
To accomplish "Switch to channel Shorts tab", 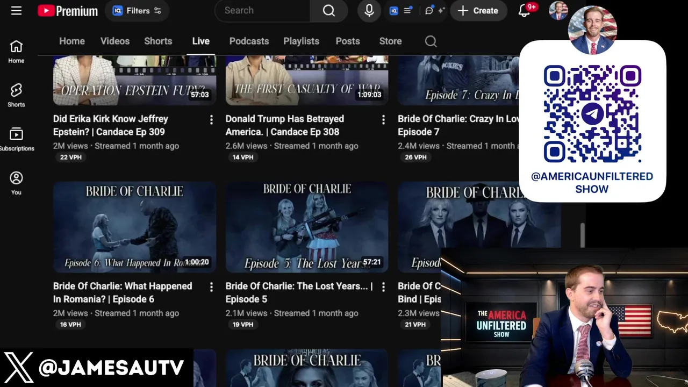I will pos(158,41).
